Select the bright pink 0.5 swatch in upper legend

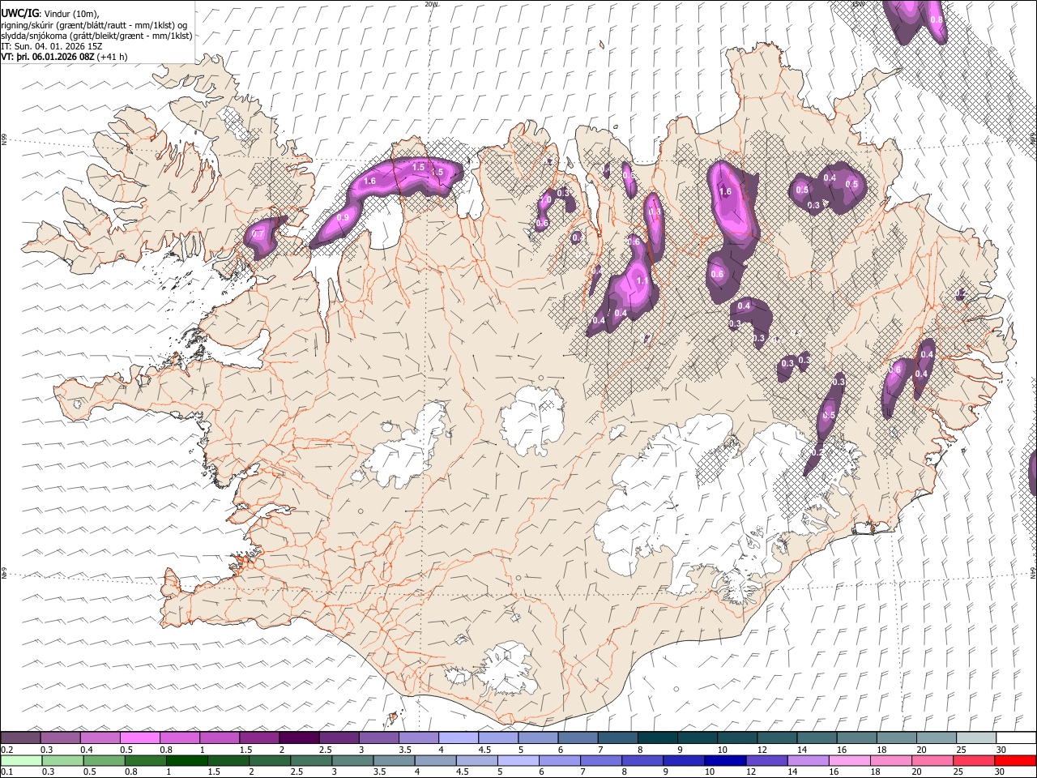tap(140, 738)
